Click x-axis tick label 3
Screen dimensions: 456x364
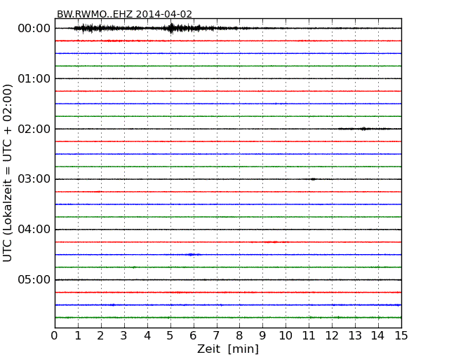[x=123, y=336]
